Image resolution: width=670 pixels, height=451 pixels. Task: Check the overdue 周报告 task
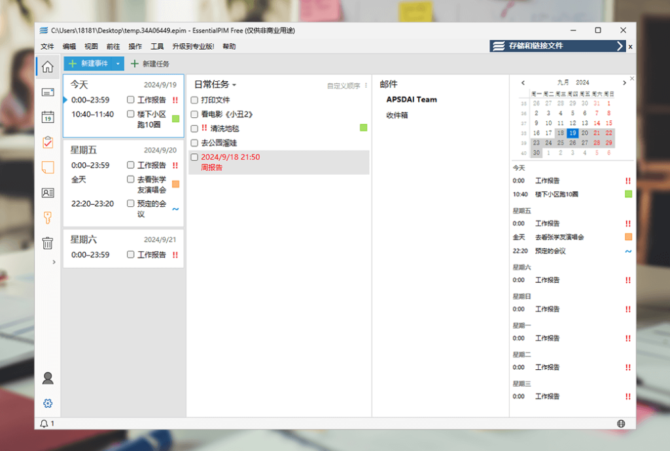point(194,157)
